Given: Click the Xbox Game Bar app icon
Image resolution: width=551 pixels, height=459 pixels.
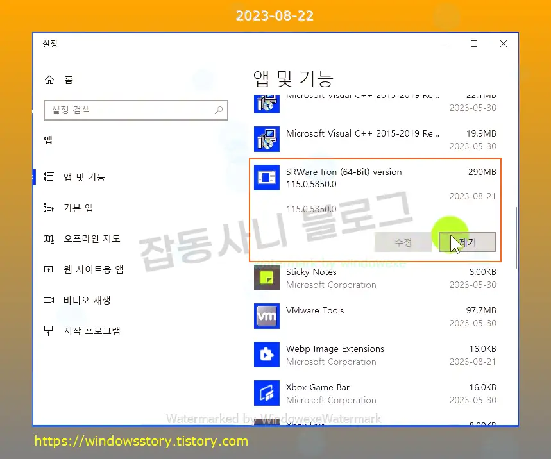Looking at the screenshot, I should [x=267, y=393].
